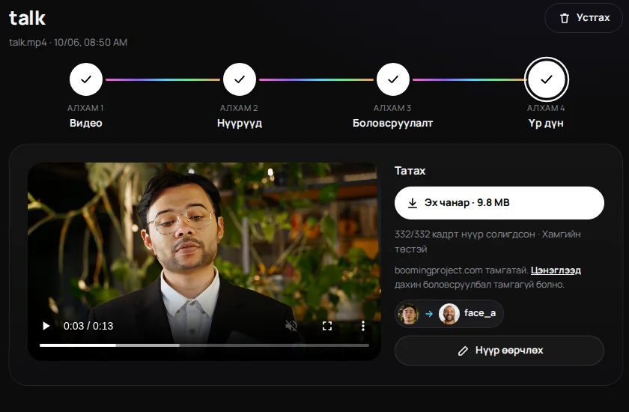
Task: Click the face_a label
Action: pos(480,313)
